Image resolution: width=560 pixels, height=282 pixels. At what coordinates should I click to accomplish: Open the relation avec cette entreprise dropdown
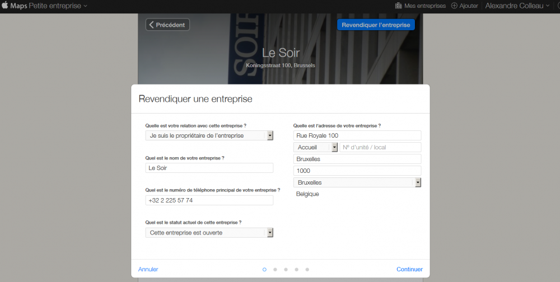coord(209,135)
